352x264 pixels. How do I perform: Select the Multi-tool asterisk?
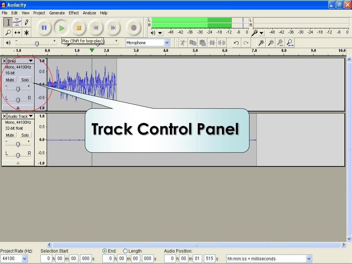click(26, 33)
